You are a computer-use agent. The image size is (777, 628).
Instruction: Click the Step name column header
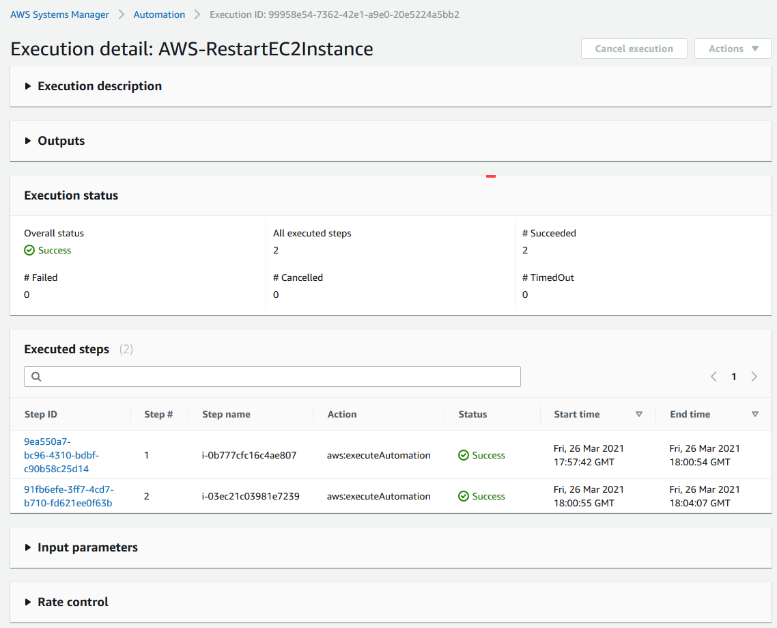(x=226, y=414)
